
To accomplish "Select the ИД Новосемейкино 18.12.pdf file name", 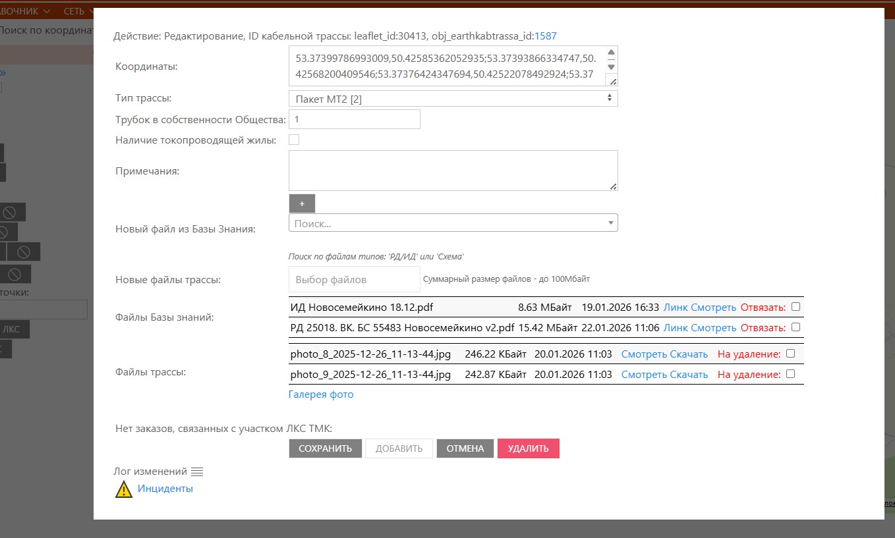I will [x=362, y=307].
